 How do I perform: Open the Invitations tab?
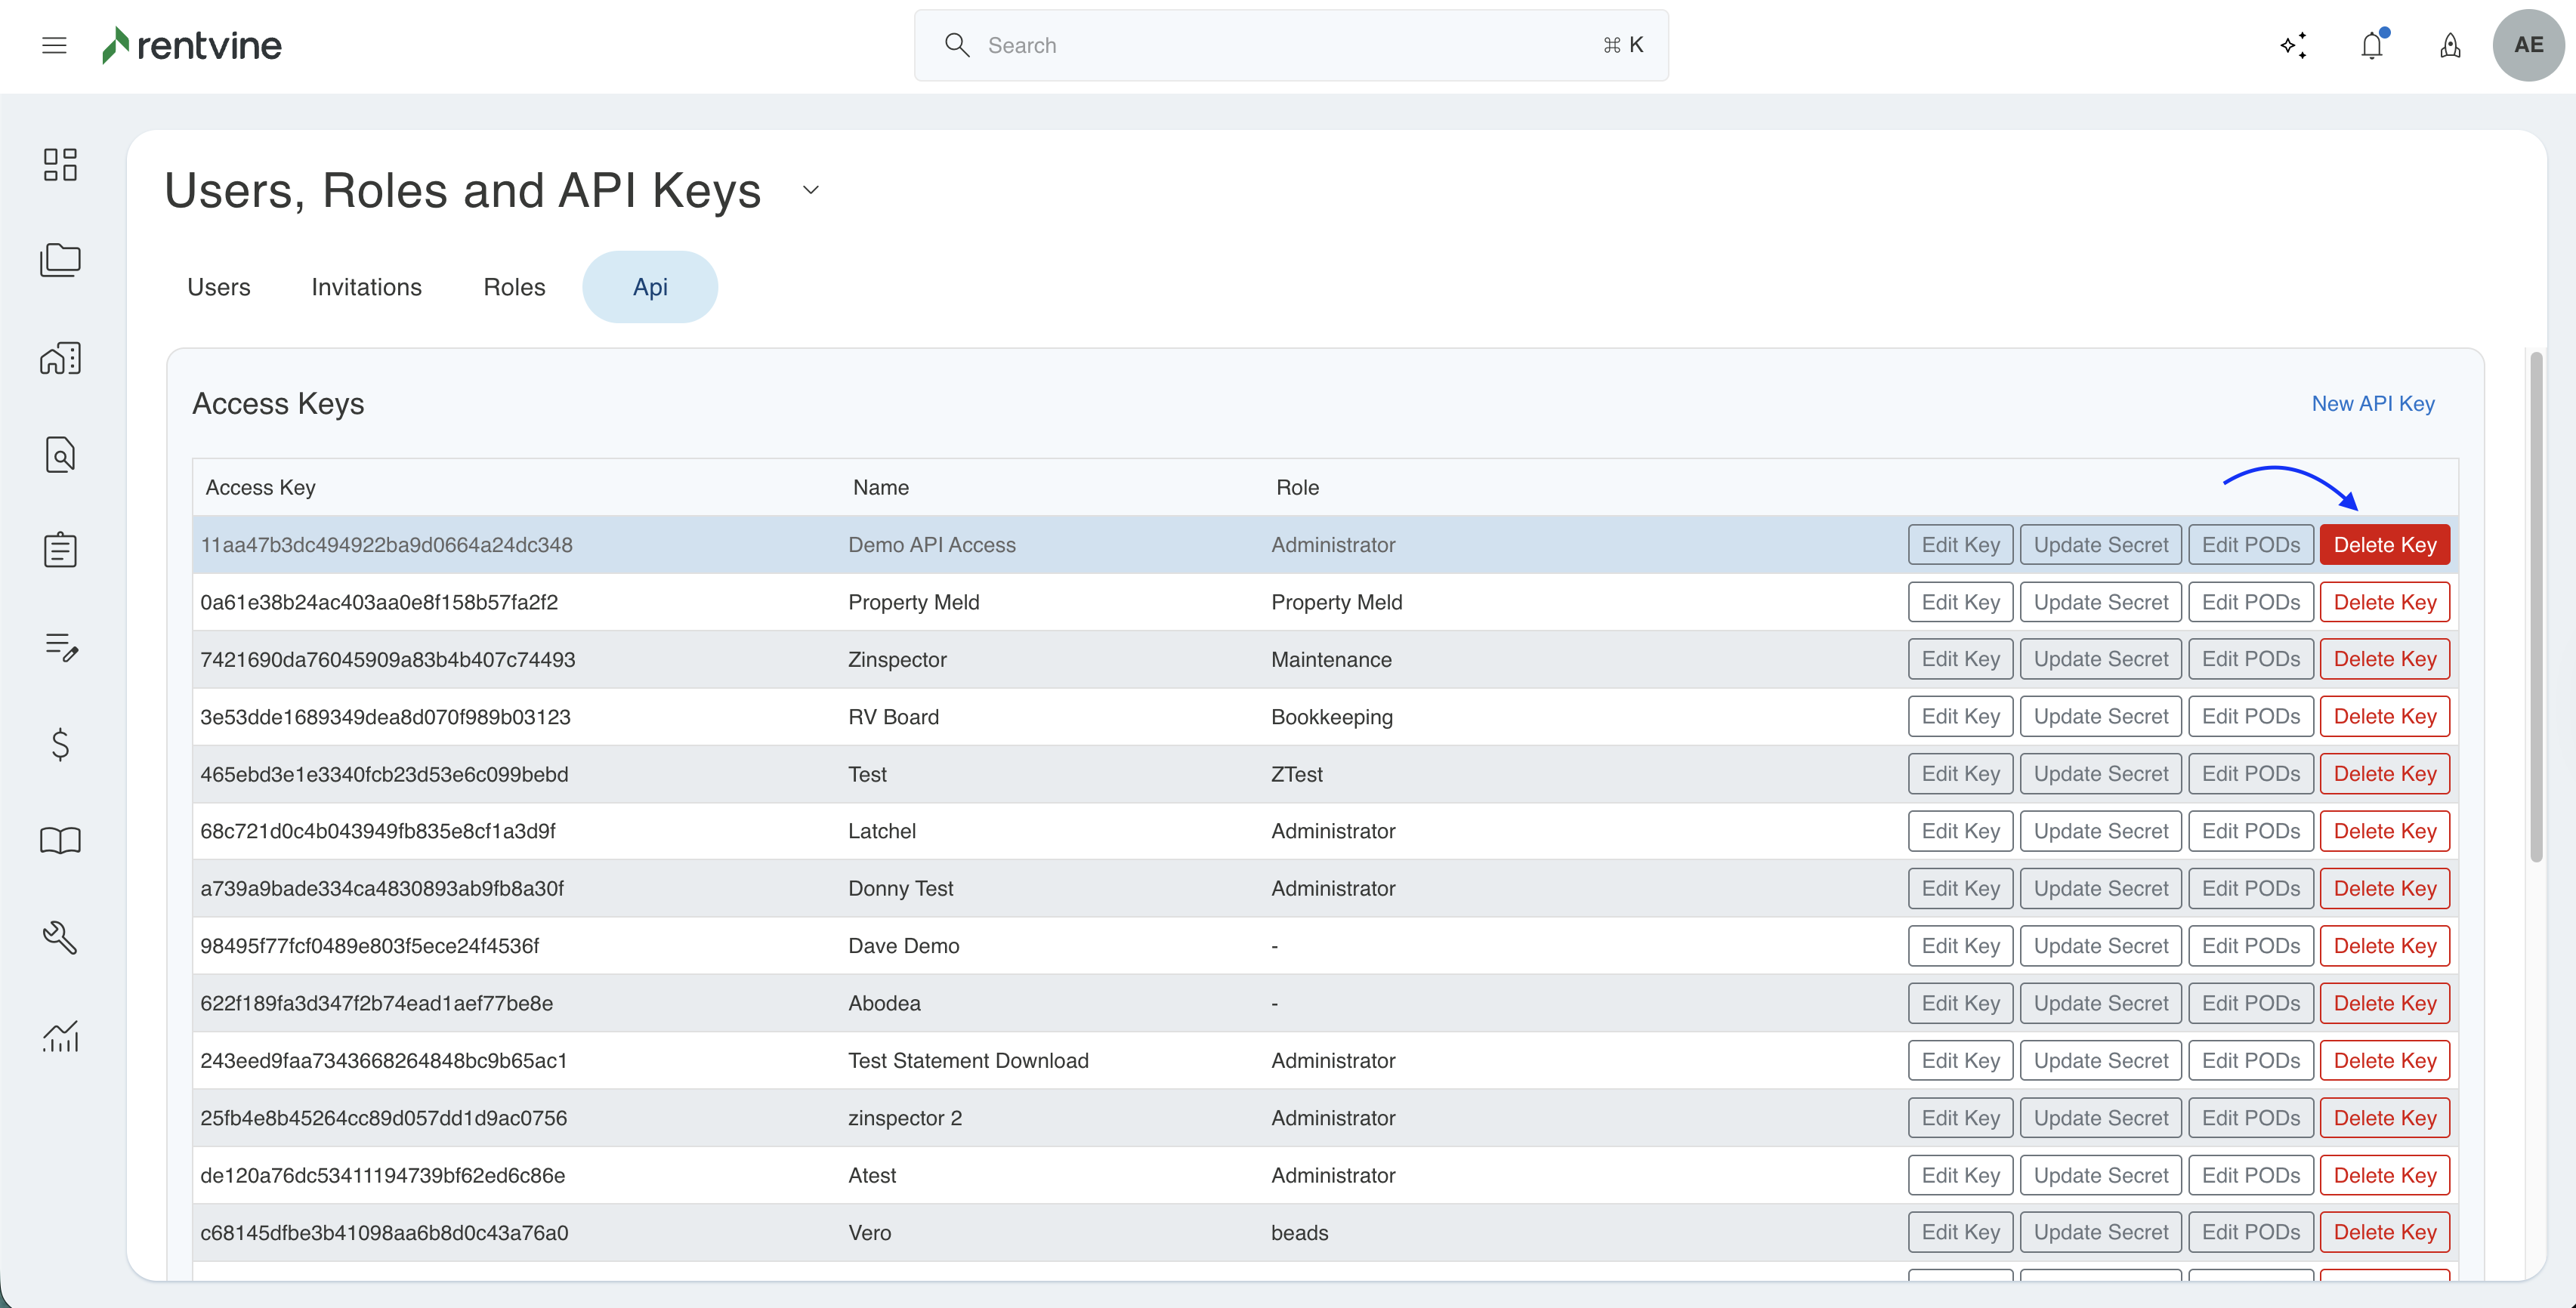tap(366, 287)
